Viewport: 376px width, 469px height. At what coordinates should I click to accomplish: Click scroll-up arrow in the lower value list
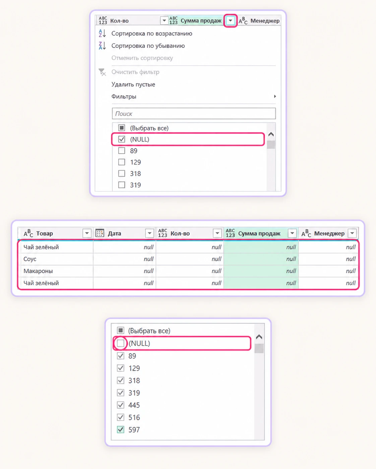[x=259, y=337]
